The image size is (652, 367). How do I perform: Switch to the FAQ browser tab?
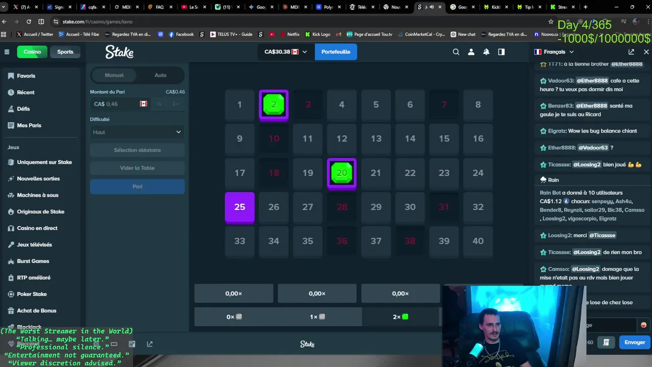[159, 7]
